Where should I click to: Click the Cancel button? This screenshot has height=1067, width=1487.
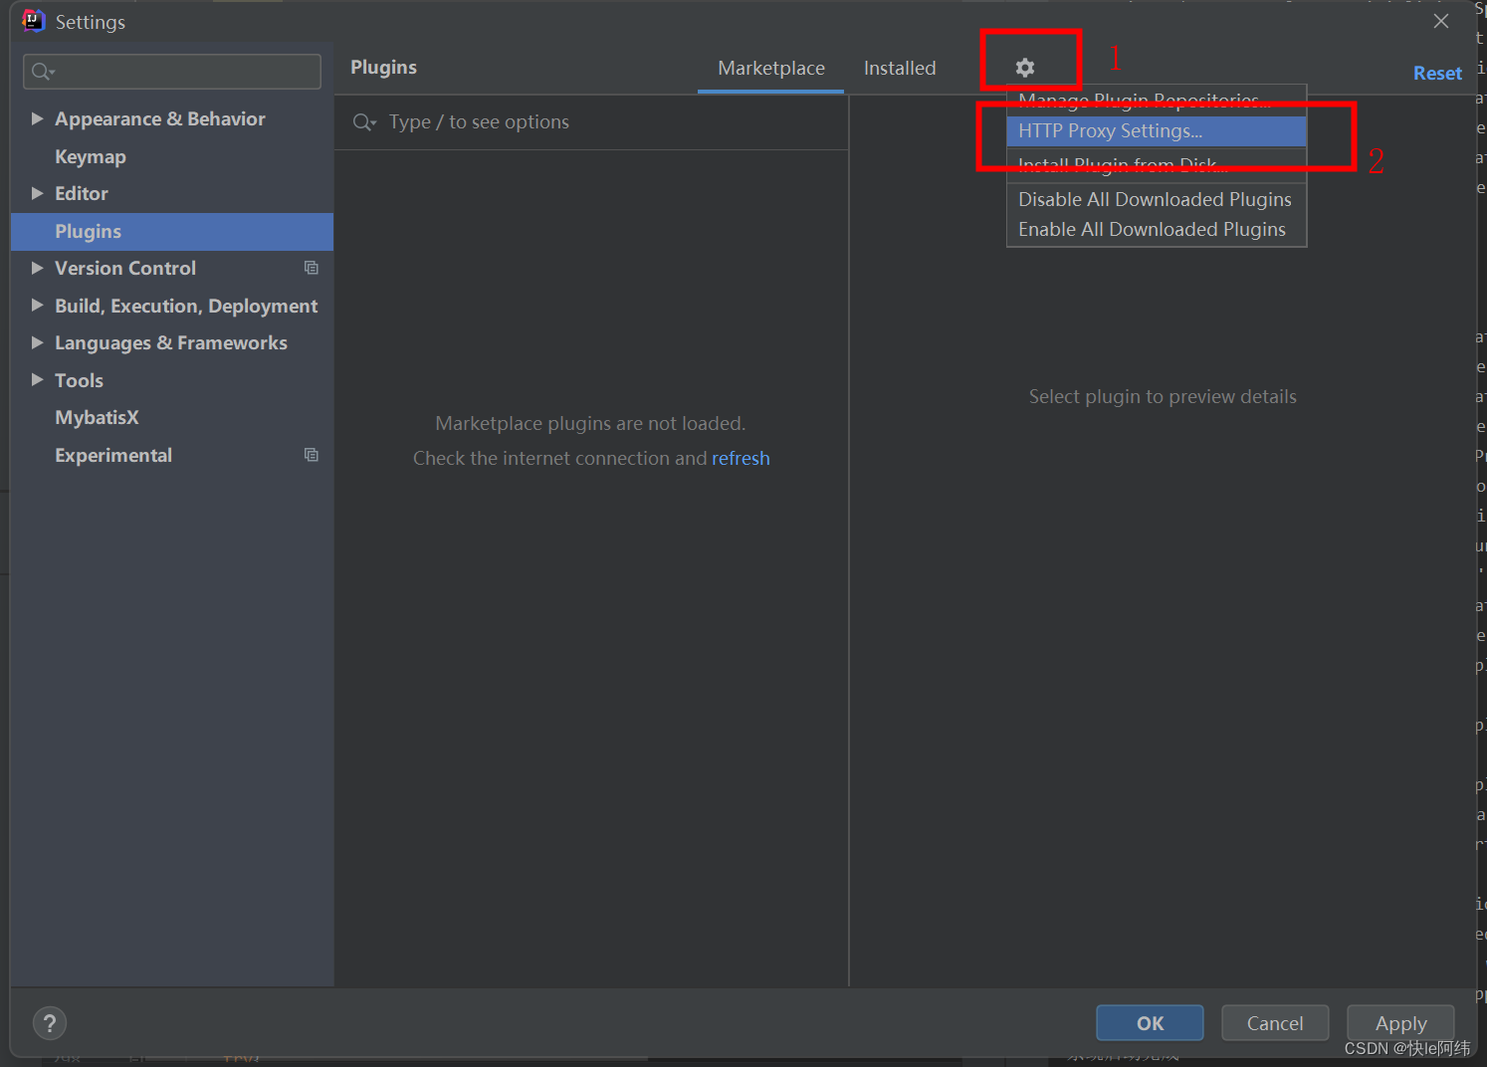point(1275,1023)
